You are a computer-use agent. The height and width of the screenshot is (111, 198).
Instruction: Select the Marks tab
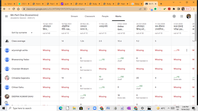pyautogui.click(x=118, y=16)
